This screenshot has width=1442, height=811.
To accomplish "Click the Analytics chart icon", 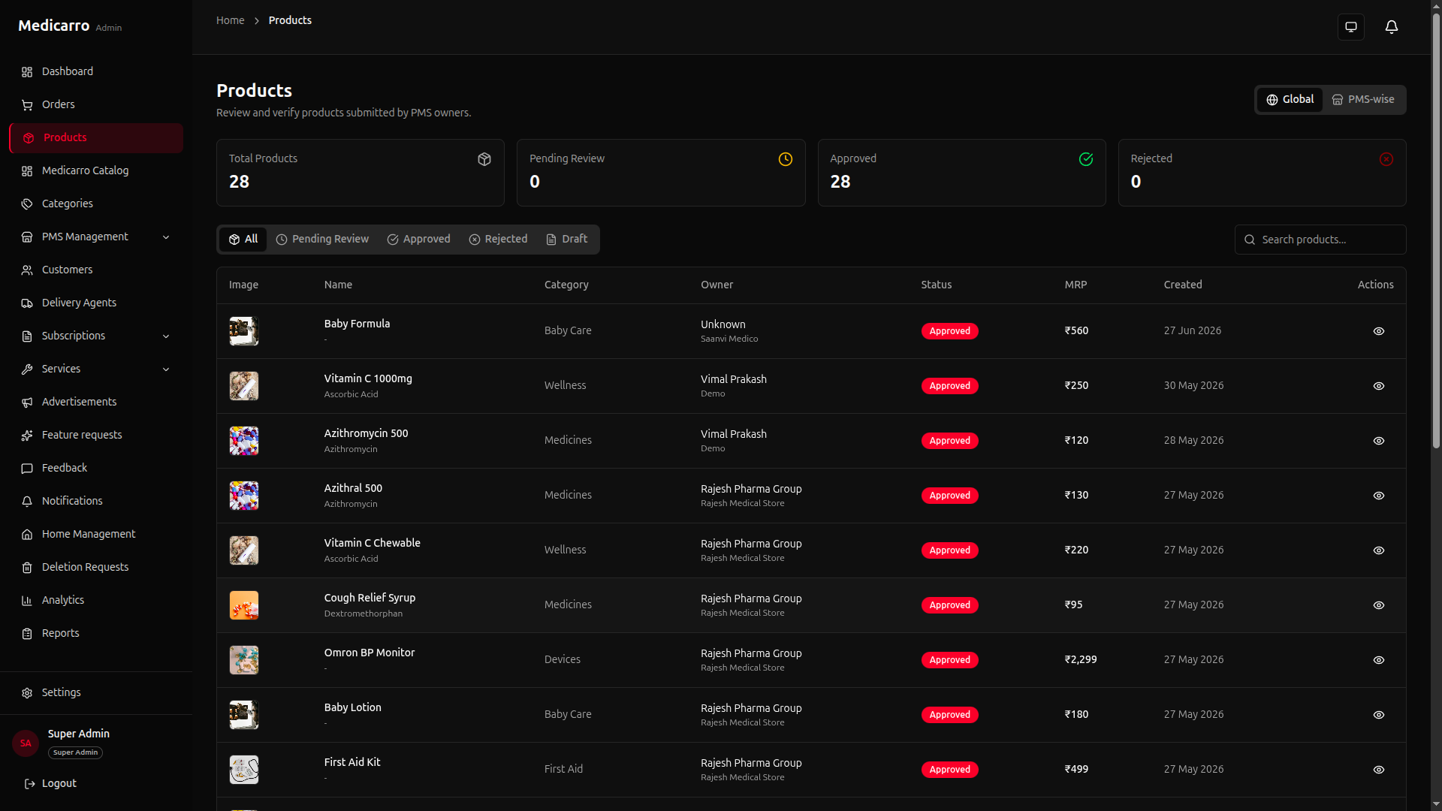I will (27, 601).
